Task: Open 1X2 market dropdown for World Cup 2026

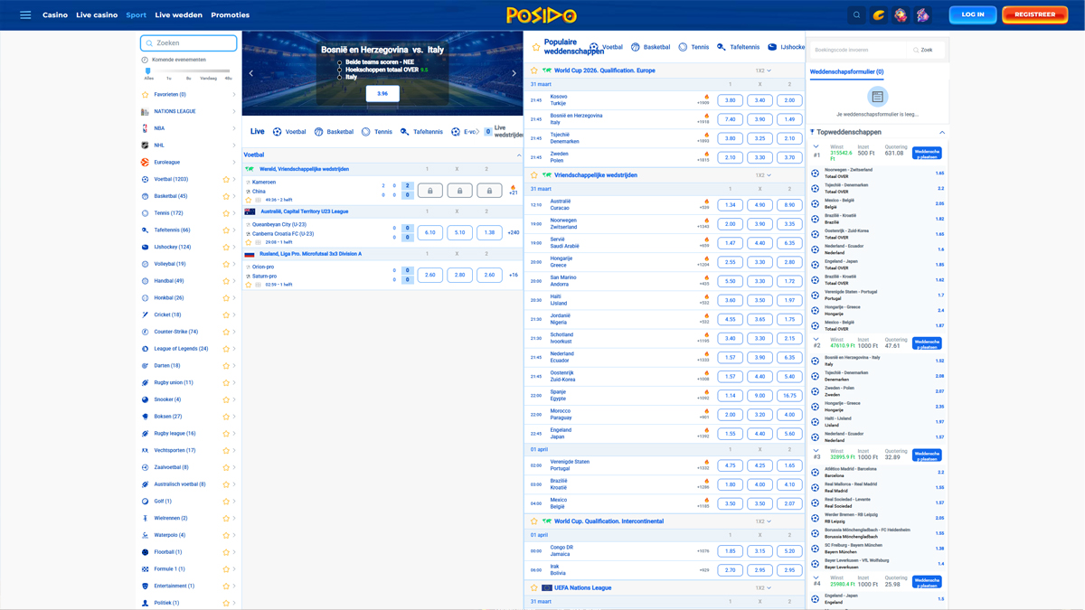Action: point(763,70)
